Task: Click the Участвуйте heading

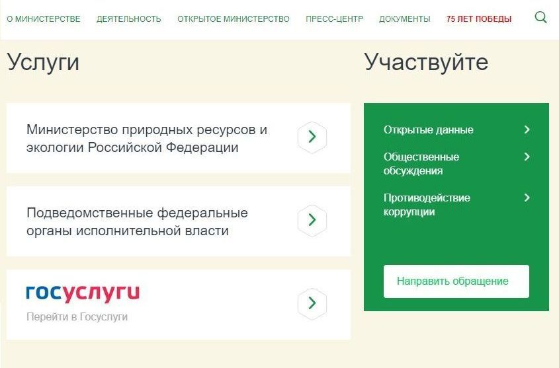Action: 426,62
